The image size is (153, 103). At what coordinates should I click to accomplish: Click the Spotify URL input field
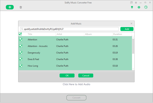(69, 29)
